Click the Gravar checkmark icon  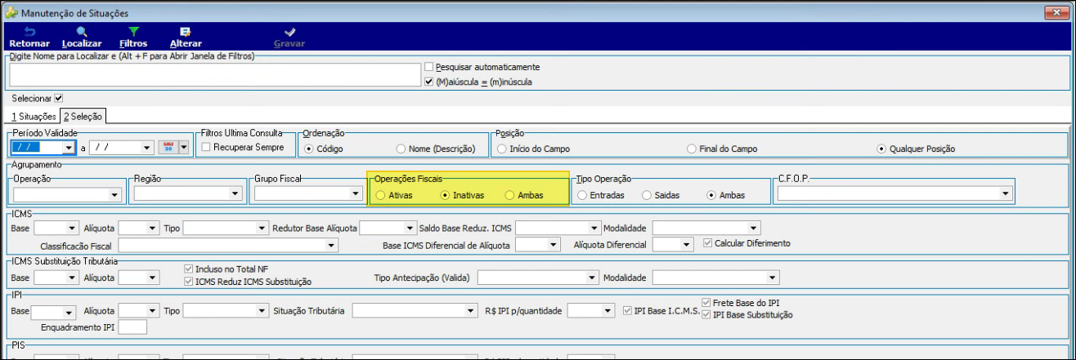click(x=289, y=32)
